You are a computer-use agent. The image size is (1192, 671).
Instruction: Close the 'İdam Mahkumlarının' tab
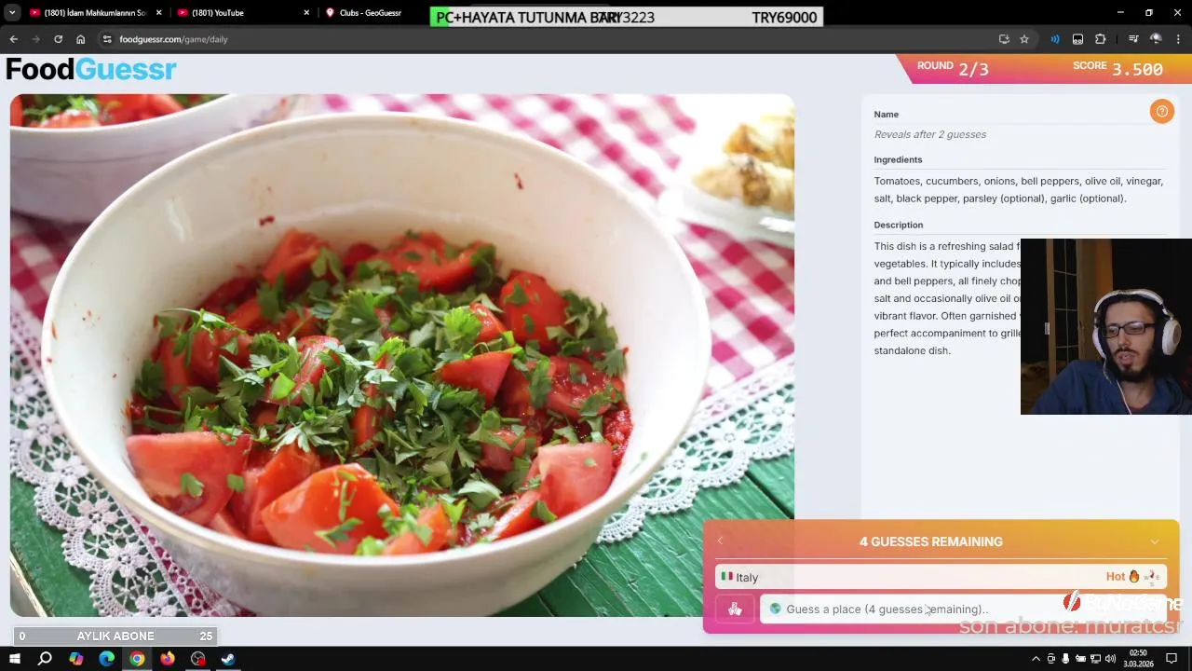click(158, 13)
